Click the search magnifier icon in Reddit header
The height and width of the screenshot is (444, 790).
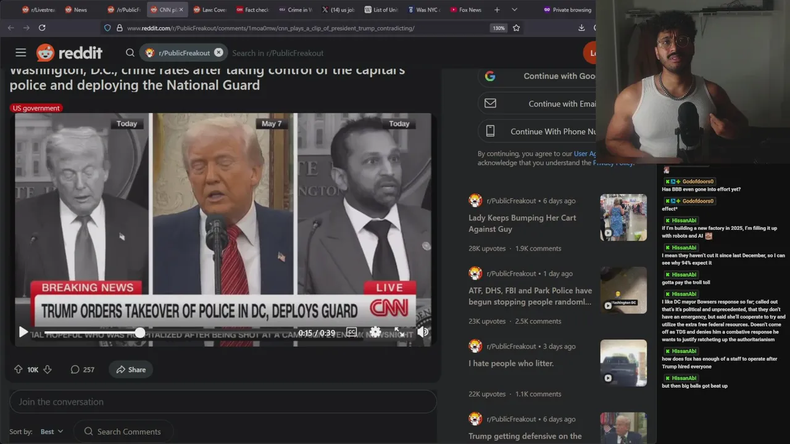tap(130, 53)
